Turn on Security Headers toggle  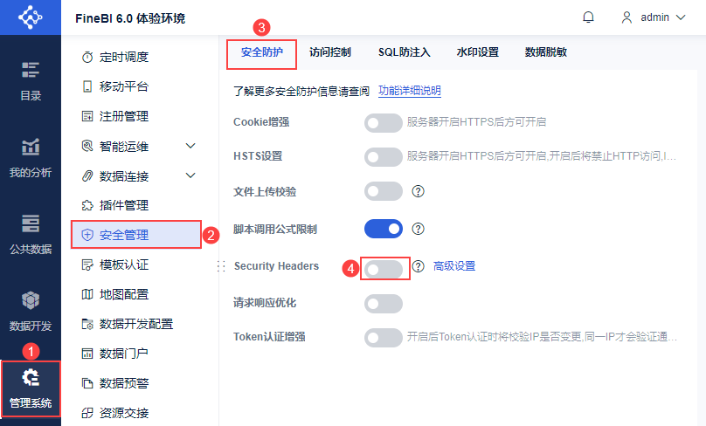click(x=384, y=269)
